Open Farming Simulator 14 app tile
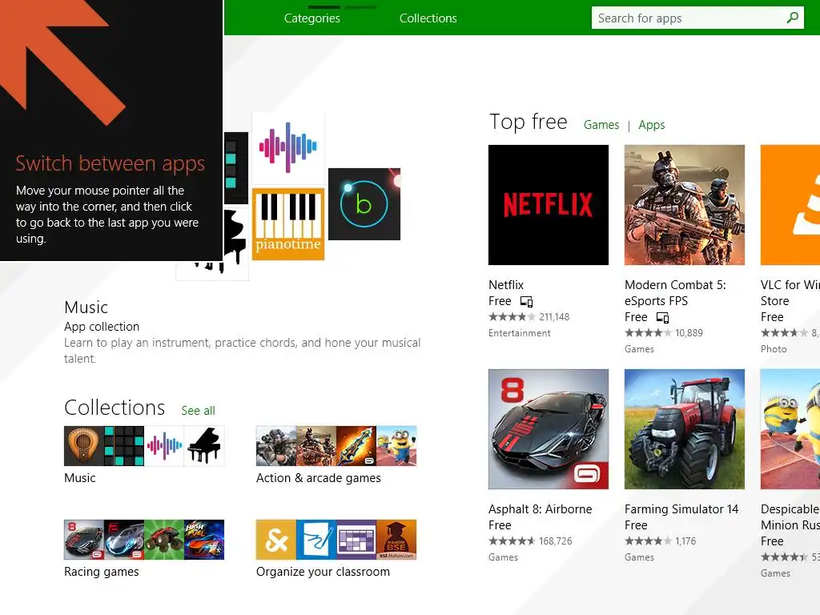Screen dimensions: 820x615 [684, 429]
